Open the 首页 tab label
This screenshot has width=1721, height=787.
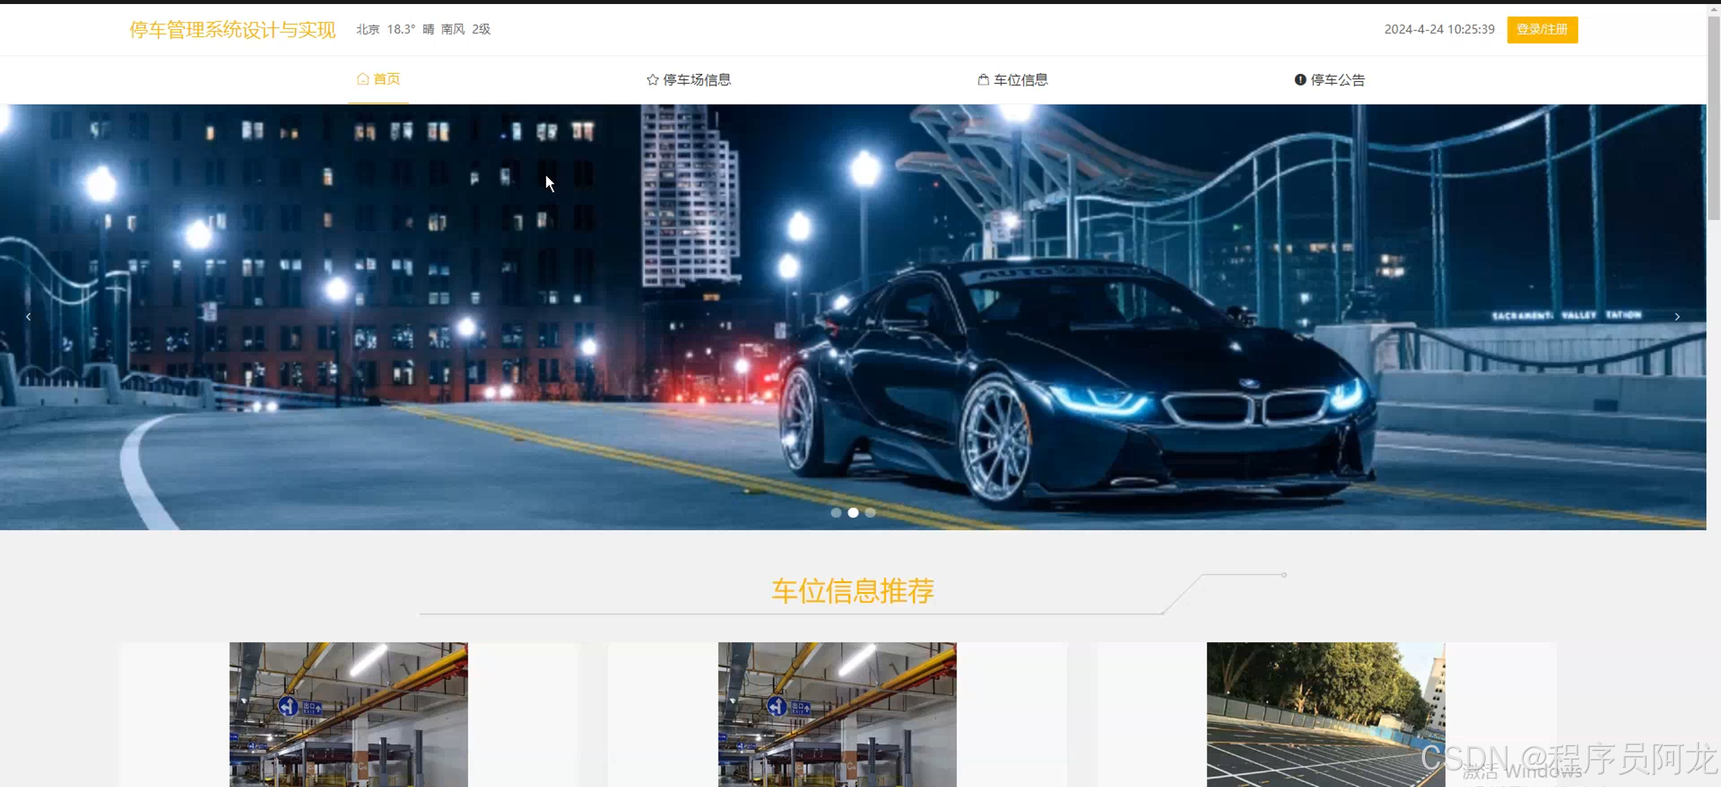[x=387, y=79]
